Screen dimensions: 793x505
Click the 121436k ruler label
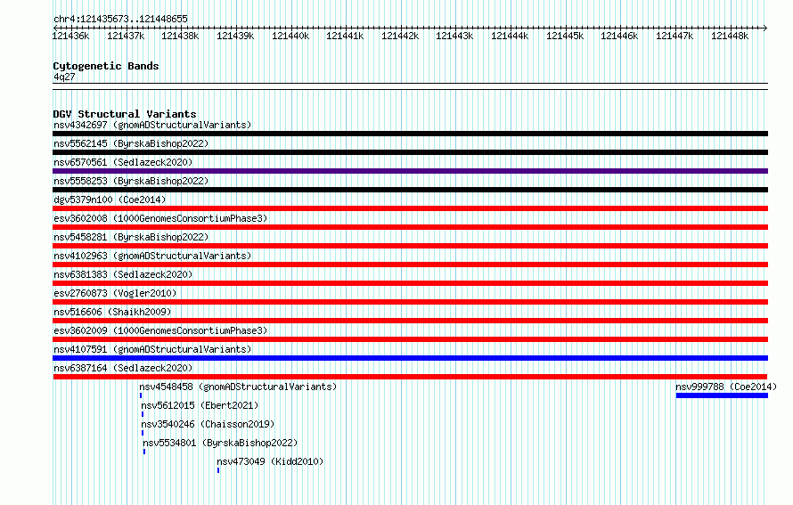point(70,36)
